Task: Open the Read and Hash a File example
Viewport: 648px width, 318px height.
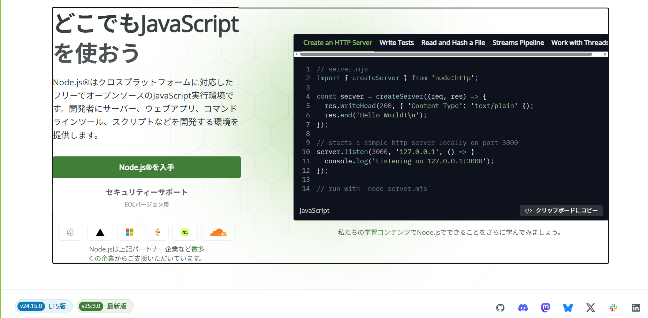Action: [453, 42]
